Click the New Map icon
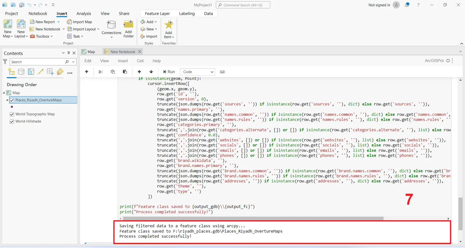Image resolution: width=465 pixels, height=248 pixels. 8,24
